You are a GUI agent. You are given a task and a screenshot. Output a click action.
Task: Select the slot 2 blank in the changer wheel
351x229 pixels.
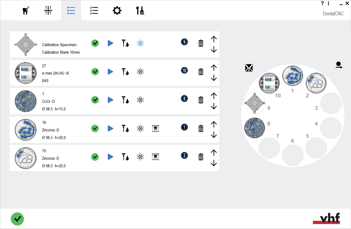click(x=316, y=83)
